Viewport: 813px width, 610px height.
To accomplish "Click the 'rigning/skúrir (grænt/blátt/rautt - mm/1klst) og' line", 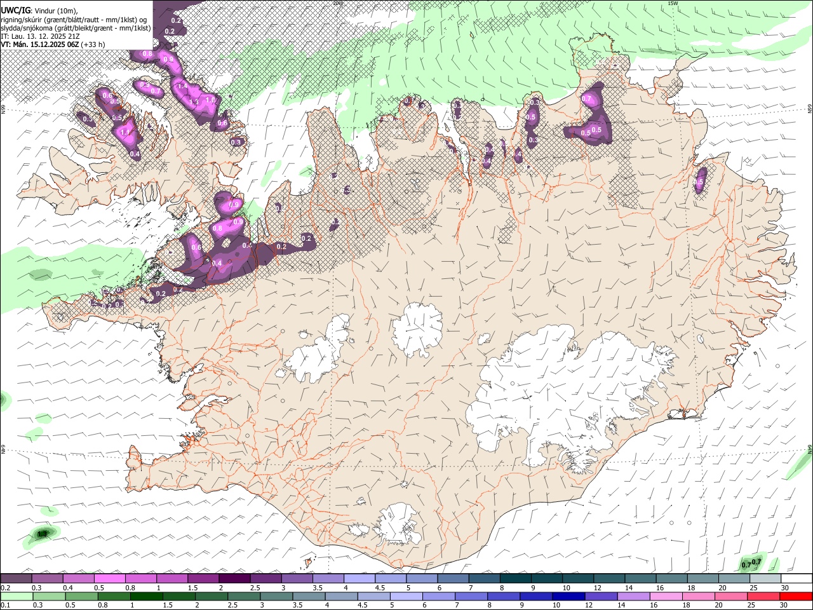I will pos(74,18).
